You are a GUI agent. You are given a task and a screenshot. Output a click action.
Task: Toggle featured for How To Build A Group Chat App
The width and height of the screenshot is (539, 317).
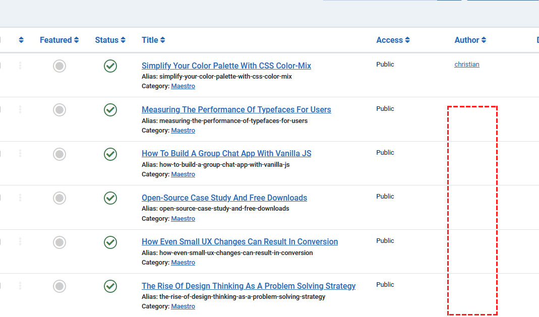pyautogui.click(x=59, y=154)
